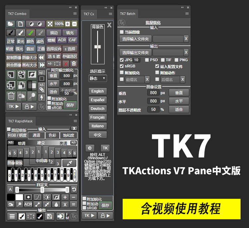Image resolution: width=249 pixels, height=228 pixels.
Task: Select the TK7 Combo tab
Action: [x=17, y=14]
